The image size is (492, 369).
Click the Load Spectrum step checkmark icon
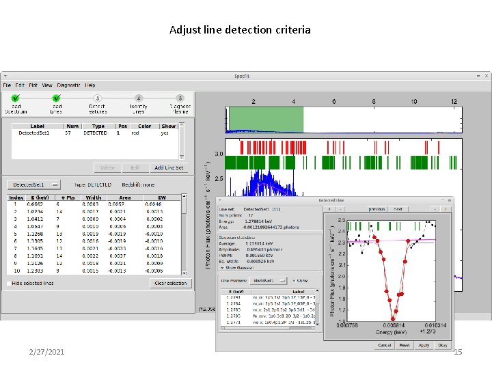pyautogui.click(x=15, y=98)
